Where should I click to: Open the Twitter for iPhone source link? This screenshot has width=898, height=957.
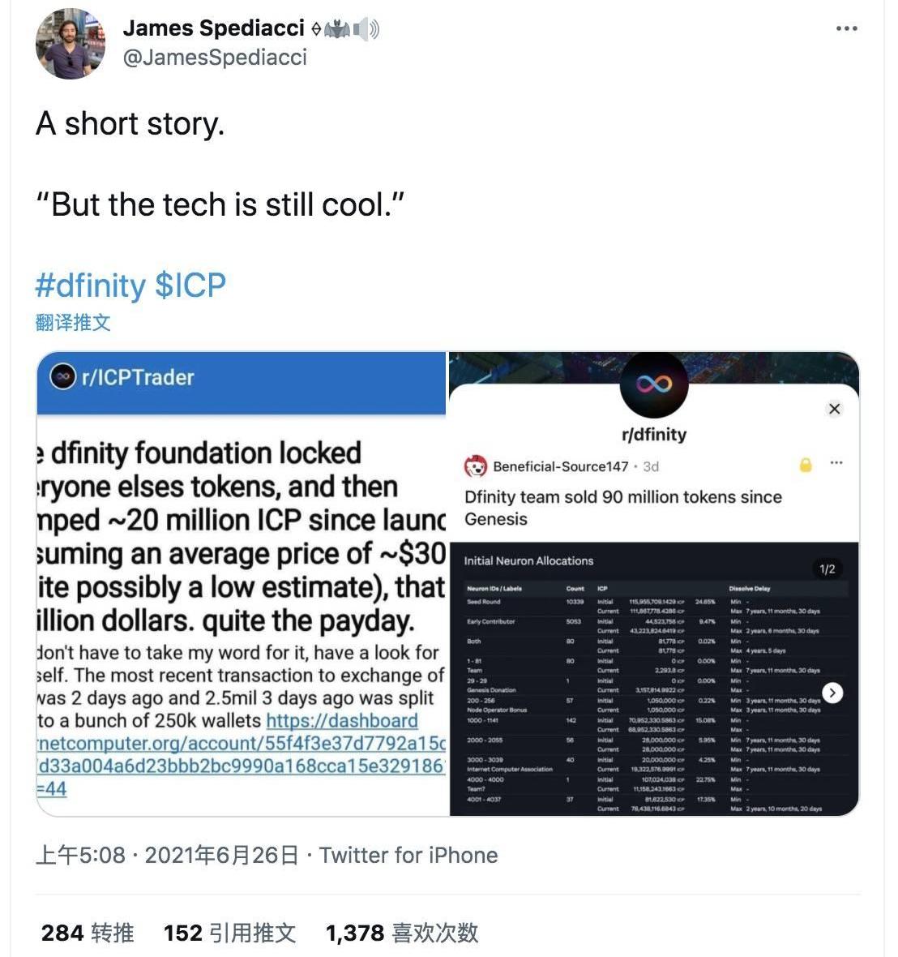[408, 855]
